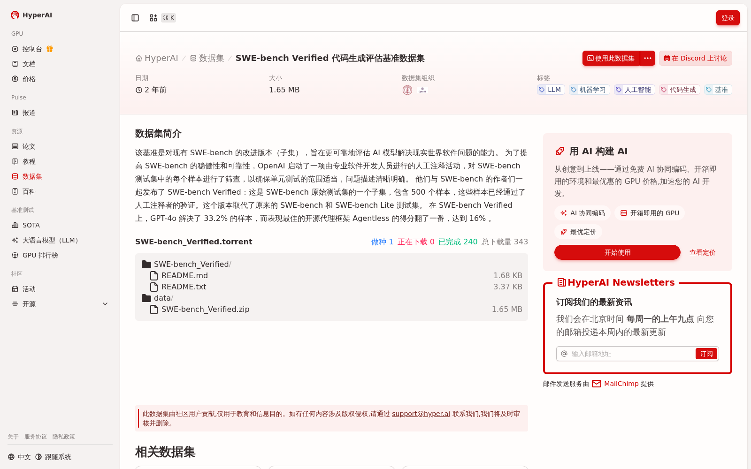Click the 登录 login button

(x=728, y=18)
